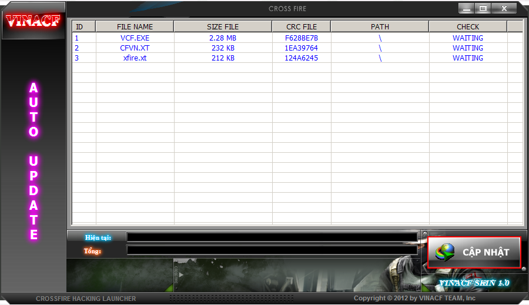Click the Tổng progress bar
Image resolution: width=529 pixels, height=305 pixels.
(x=272, y=250)
